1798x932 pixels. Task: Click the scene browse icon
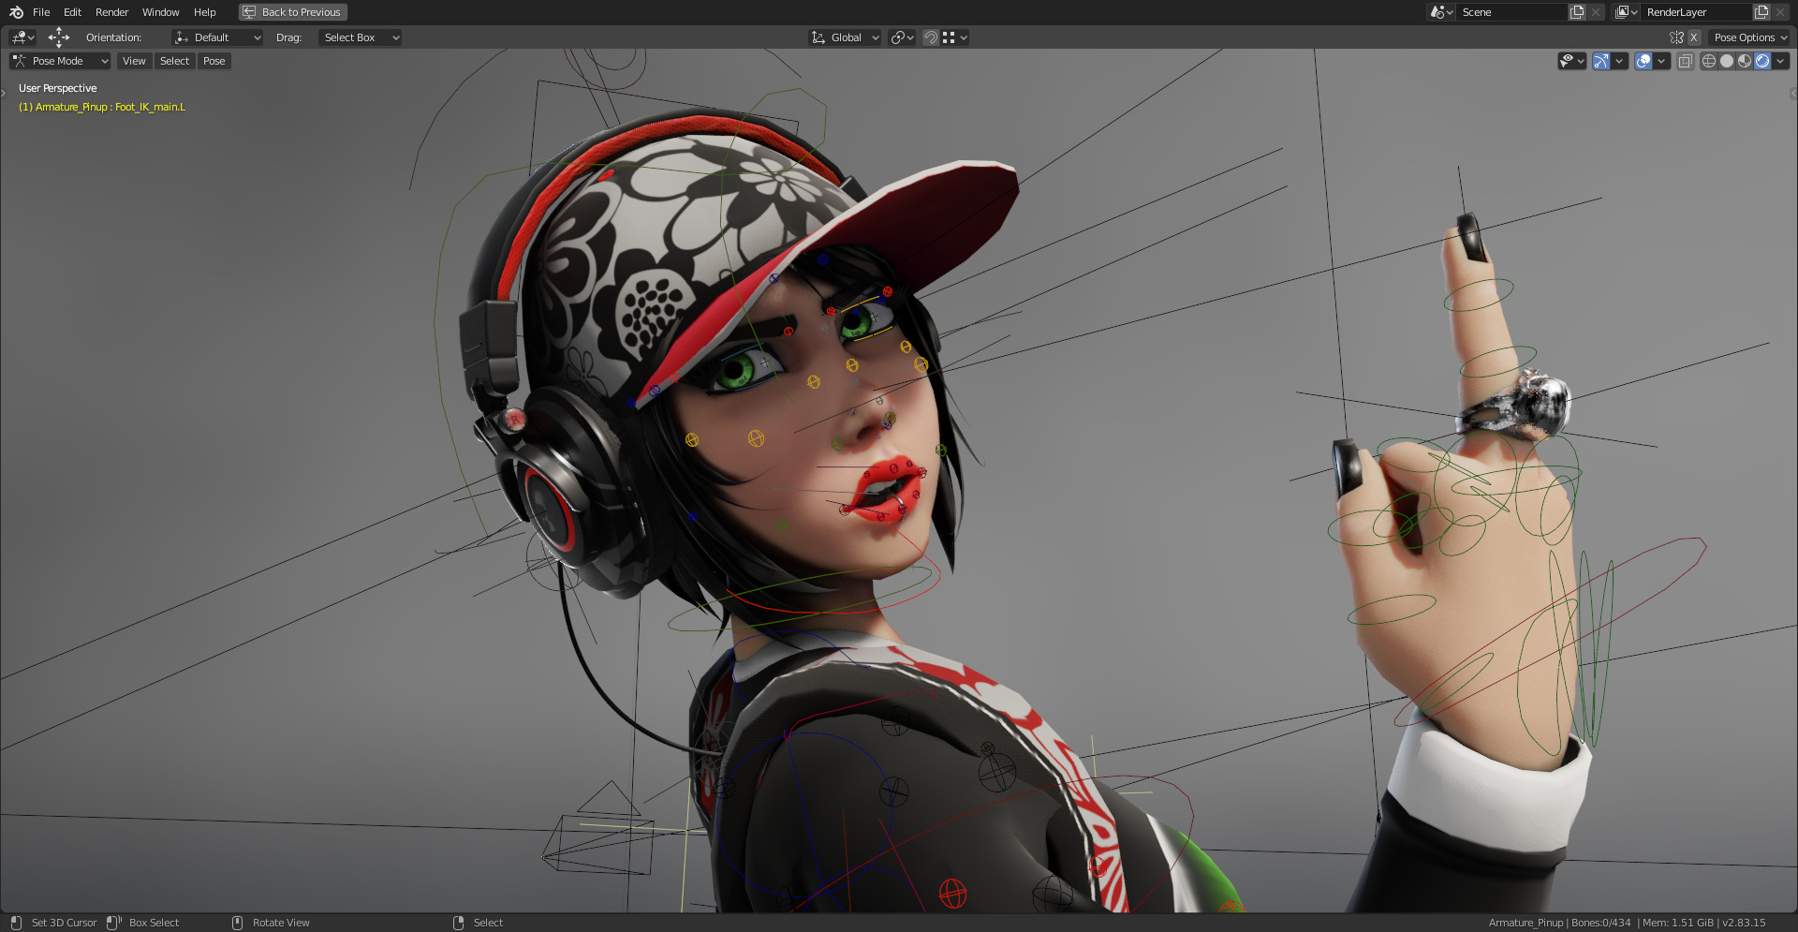point(1441,12)
